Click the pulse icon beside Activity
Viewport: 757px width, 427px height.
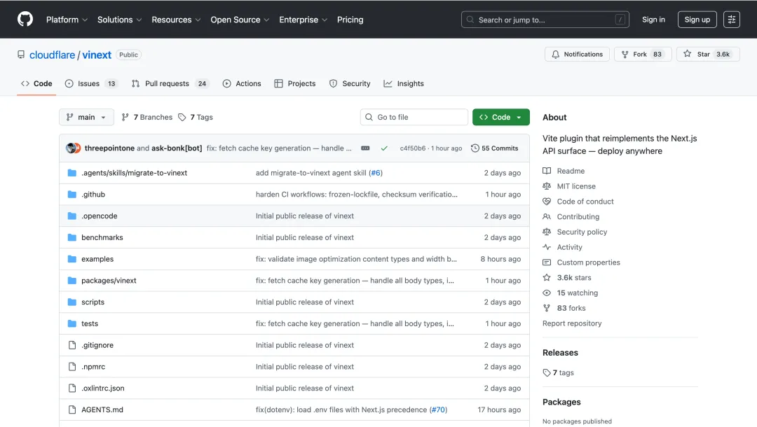point(547,247)
